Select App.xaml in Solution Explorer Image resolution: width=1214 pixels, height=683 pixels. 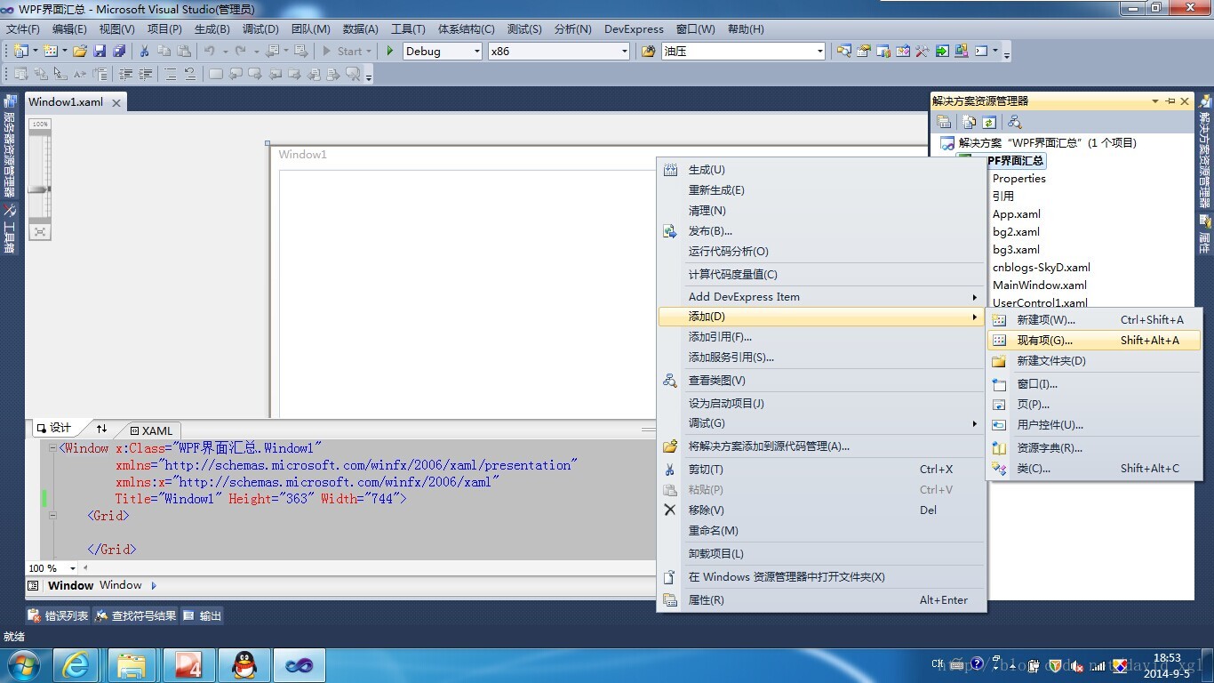(x=1017, y=214)
